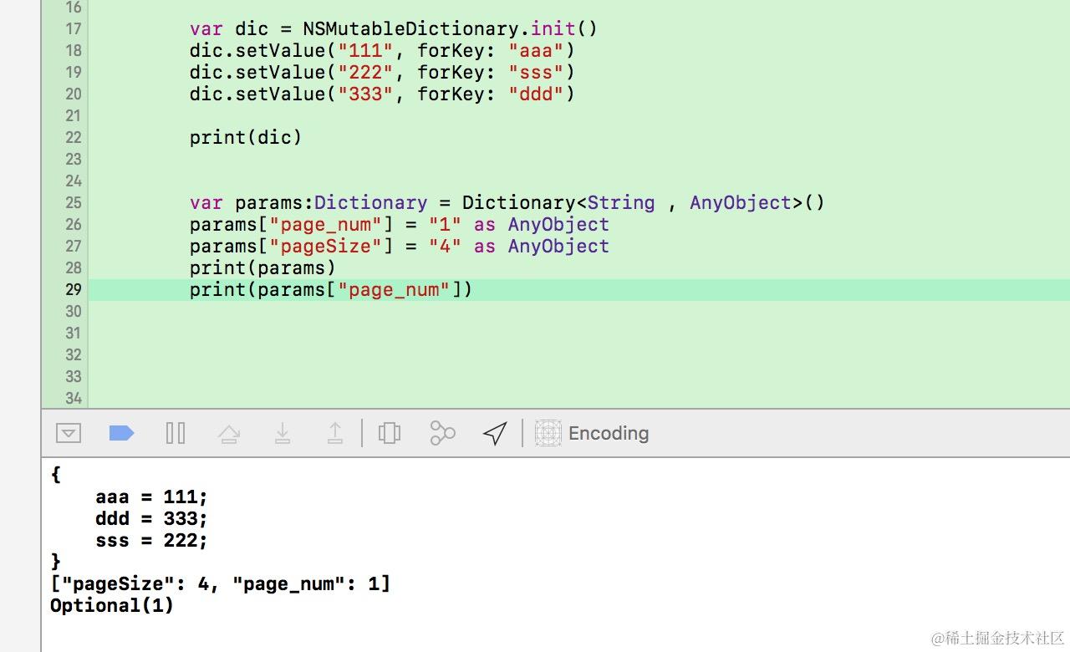1070x652 pixels.
Task: Click the Simulate Location arrow icon
Action: click(x=495, y=433)
